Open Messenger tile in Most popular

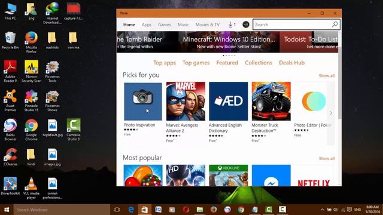(271, 176)
